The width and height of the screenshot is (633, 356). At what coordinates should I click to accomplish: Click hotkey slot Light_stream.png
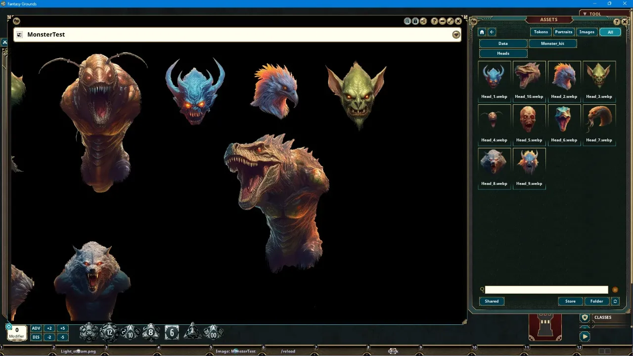[79, 351]
